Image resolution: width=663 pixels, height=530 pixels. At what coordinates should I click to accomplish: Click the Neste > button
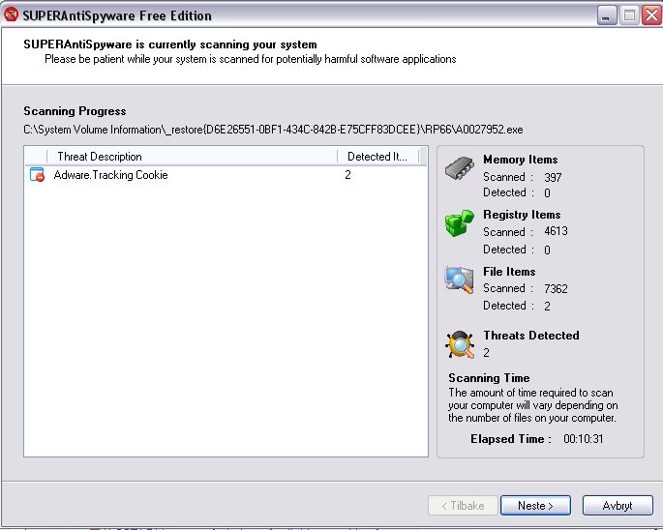tap(535, 506)
